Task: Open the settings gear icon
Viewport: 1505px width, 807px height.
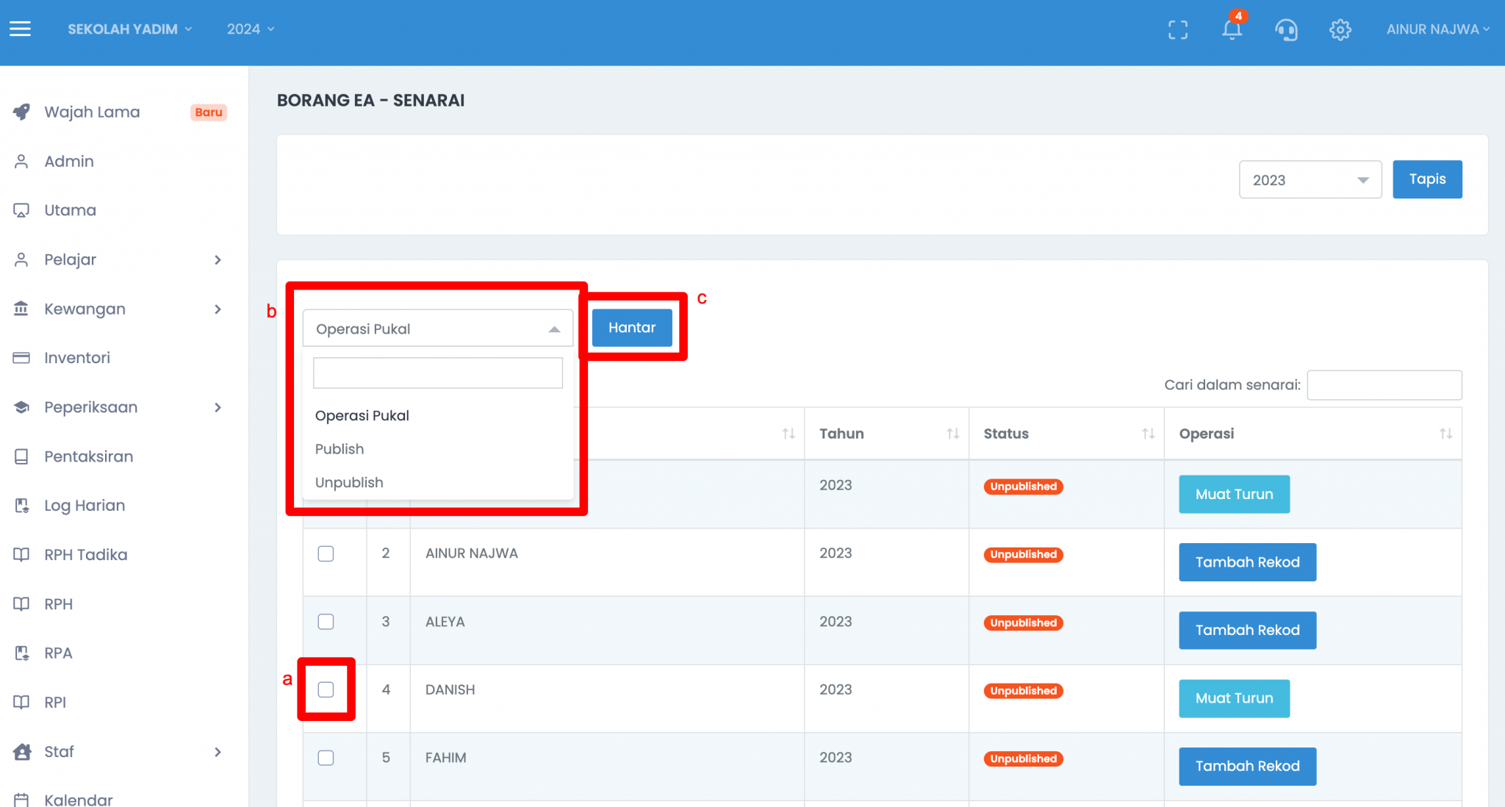Action: pos(1340,29)
